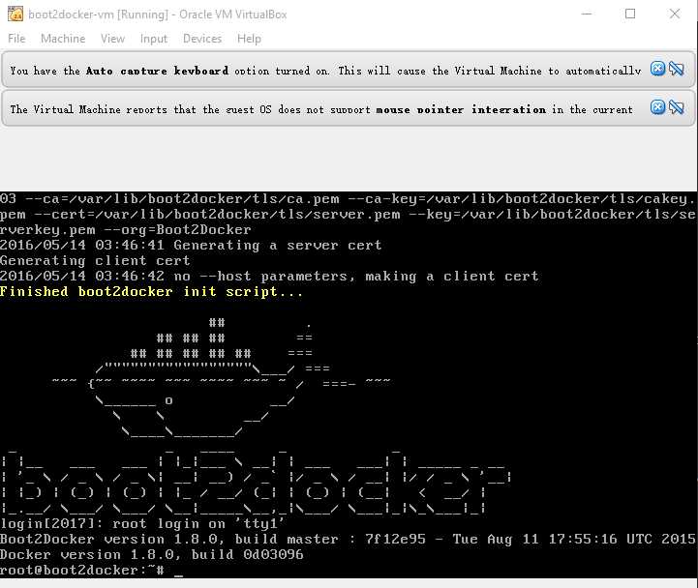Maximize the VirtualBox VM window
The height and width of the screenshot is (588, 698).
click(630, 14)
